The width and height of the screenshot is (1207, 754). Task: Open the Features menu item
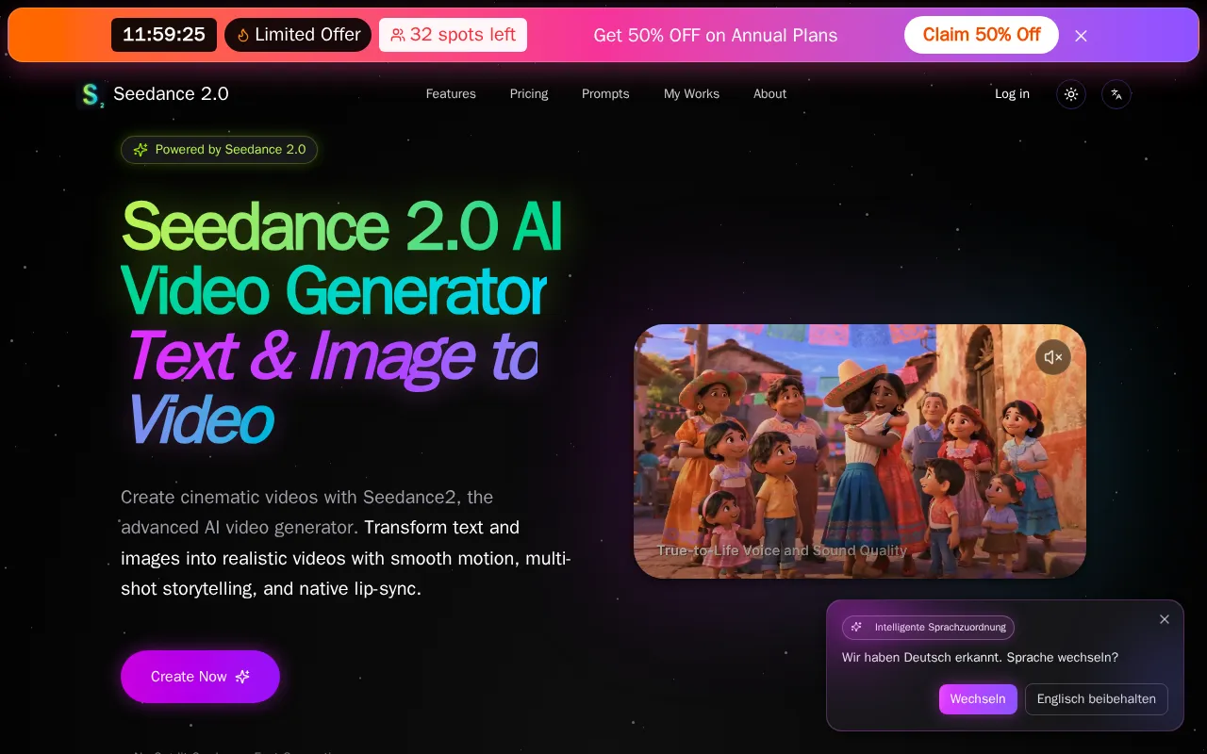coord(451,94)
